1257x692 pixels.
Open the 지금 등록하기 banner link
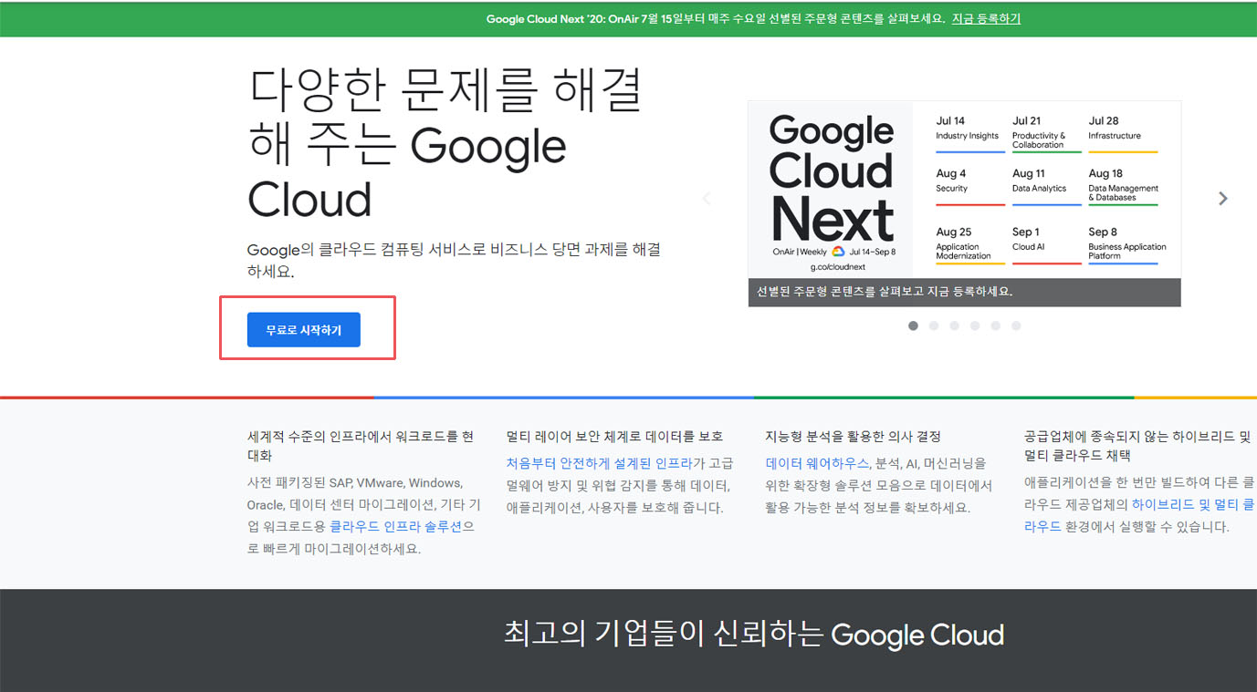click(x=986, y=18)
